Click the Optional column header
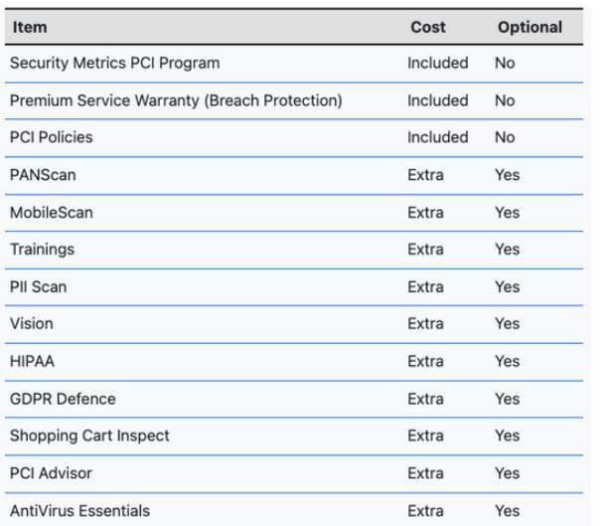Image resolution: width=611 pixels, height=526 pixels. (529, 27)
